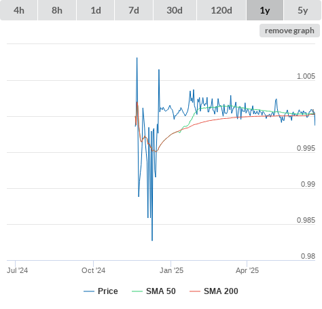Select the active 1y tab
Image resolution: width=322 pixels, height=309 pixels.
265,10
